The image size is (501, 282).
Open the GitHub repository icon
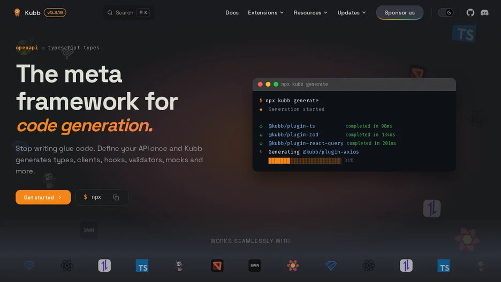(470, 12)
